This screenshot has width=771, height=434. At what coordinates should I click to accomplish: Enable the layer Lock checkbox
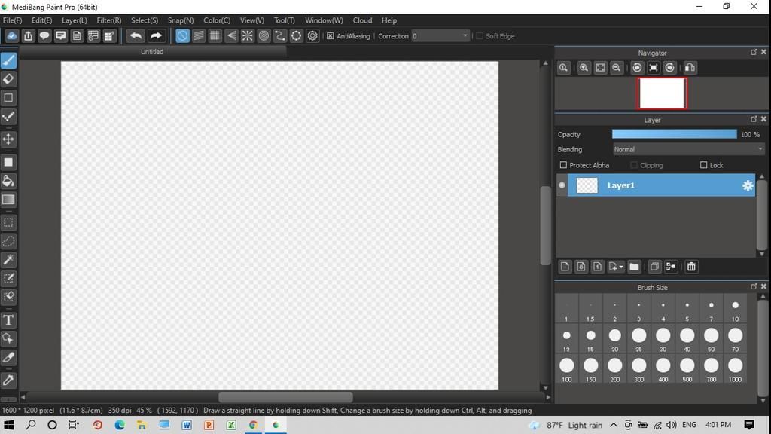(x=704, y=165)
